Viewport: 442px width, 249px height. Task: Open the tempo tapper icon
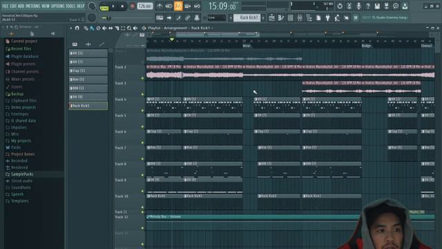[x=337, y=18]
